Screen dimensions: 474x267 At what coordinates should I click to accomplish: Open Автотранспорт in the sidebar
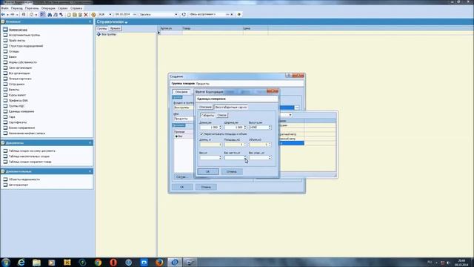(x=19, y=185)
